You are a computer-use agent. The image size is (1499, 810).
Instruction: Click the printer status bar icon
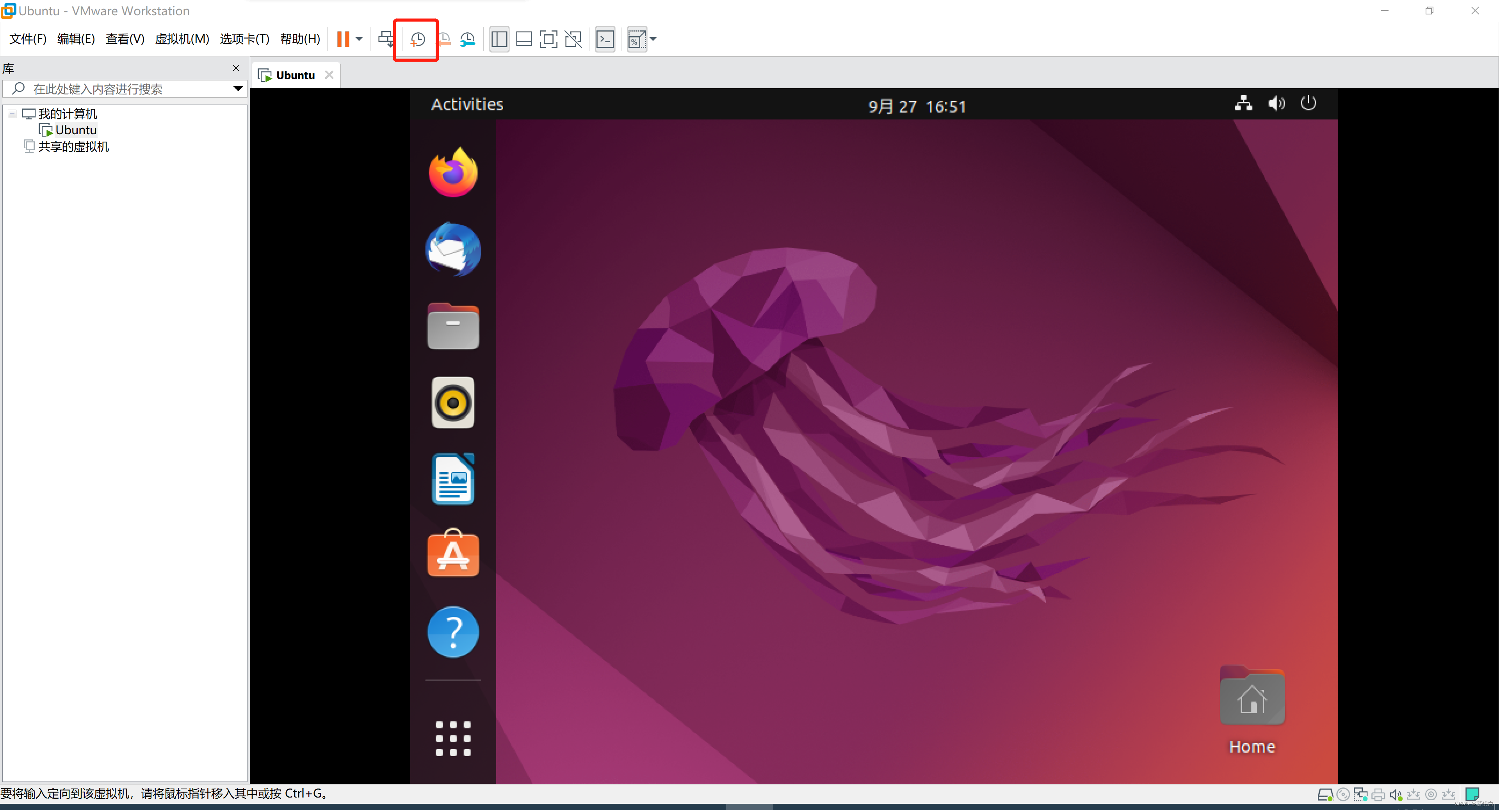(1378, 794)
